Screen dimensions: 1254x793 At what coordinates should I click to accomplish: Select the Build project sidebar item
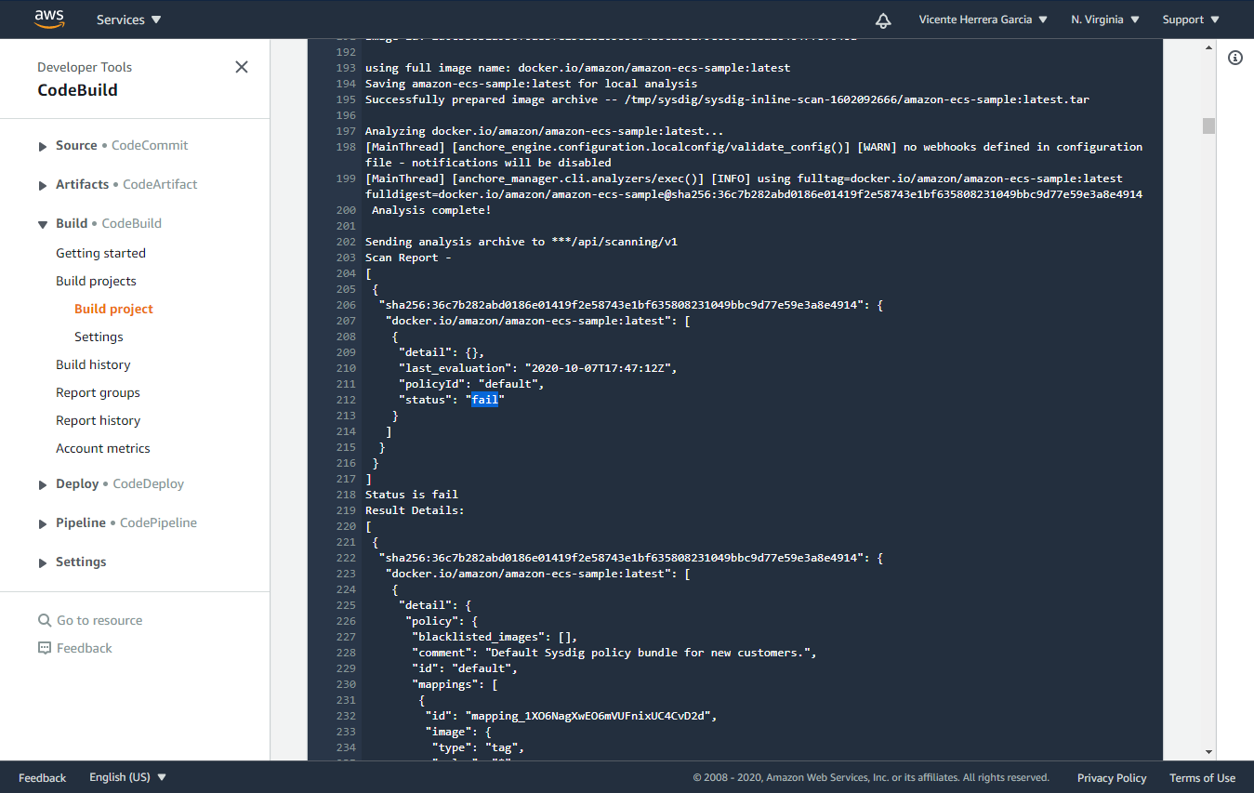point(113,309)
